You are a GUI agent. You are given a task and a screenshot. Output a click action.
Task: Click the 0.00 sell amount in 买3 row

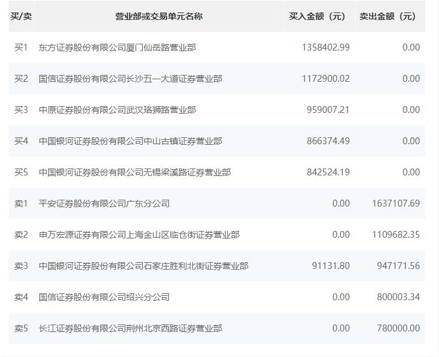412,110
